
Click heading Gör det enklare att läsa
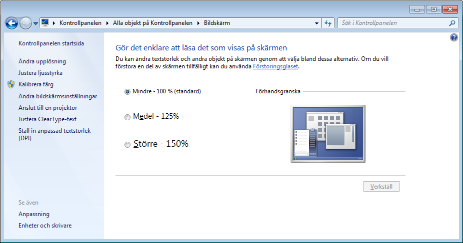click(x=201, y=48)
